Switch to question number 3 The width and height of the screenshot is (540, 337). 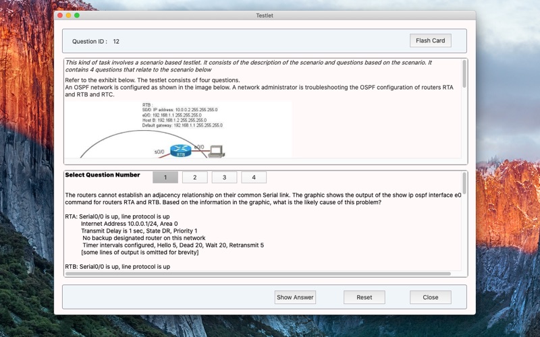(x=224, y=177)
